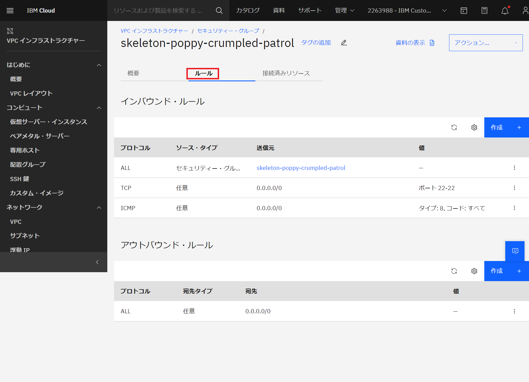
Task: Click the TCP protocol cell
Action: click(x=126, y=188)
